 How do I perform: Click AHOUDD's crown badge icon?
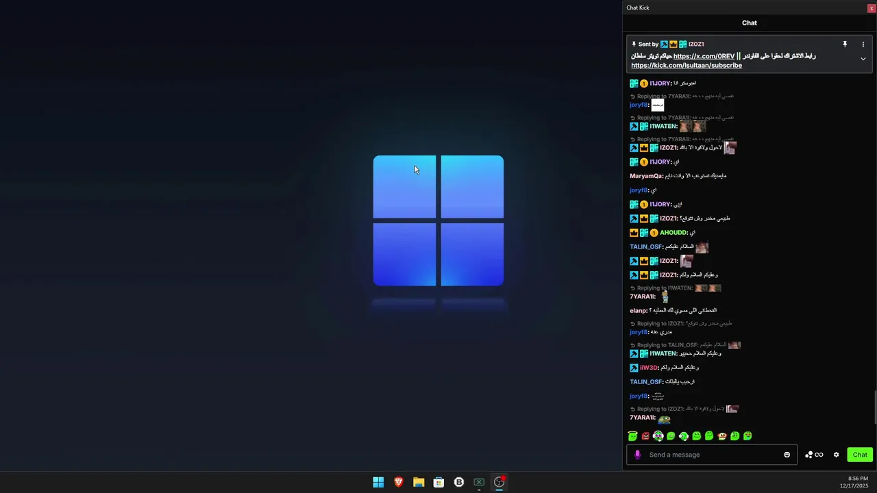634,233
